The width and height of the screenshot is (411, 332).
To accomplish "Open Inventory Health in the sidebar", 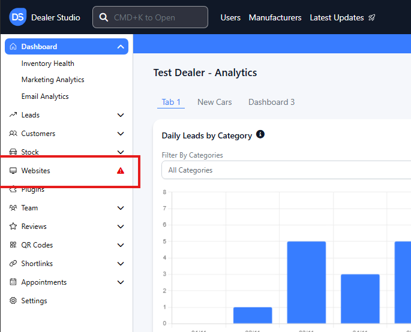I will pyautogui.click(x=48, y=64).
